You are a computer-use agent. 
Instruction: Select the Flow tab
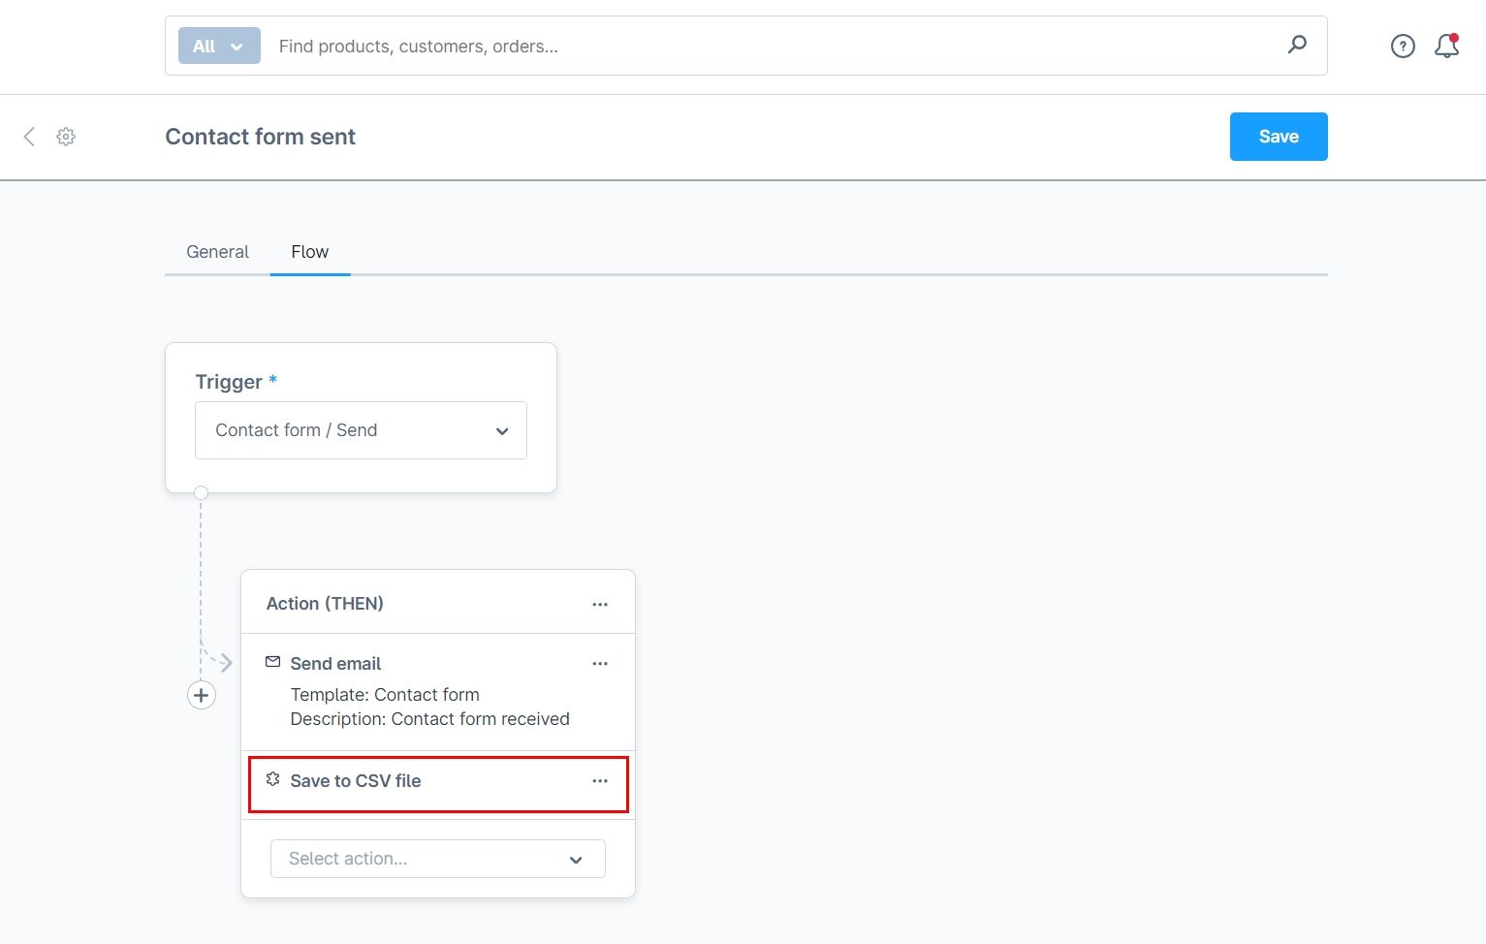click(x=310, y=252)
